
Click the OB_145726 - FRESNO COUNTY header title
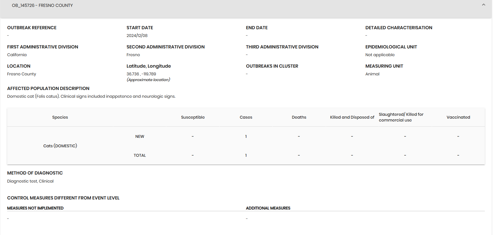click(42, 5)
